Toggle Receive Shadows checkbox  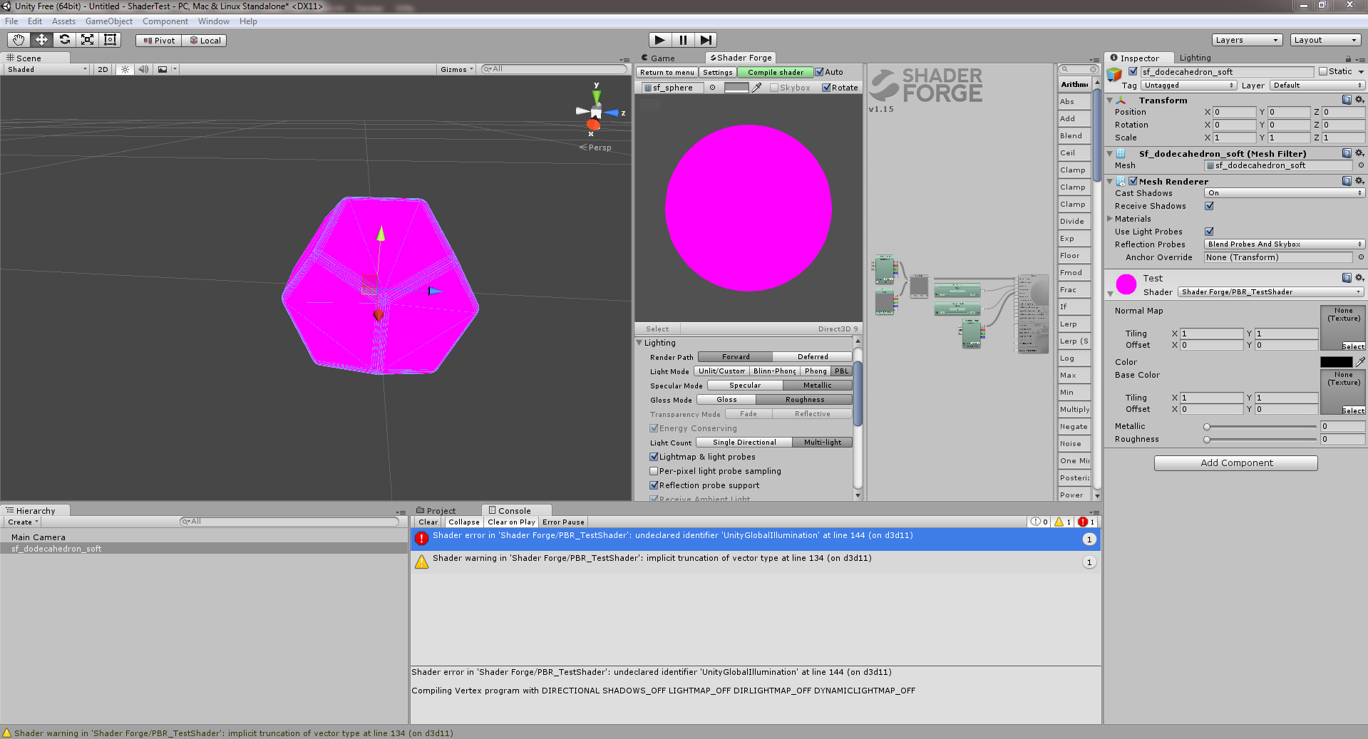click(x=1209, y=206)
